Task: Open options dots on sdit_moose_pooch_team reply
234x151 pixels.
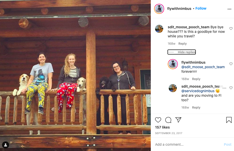Action: click(x=224, y=88)
